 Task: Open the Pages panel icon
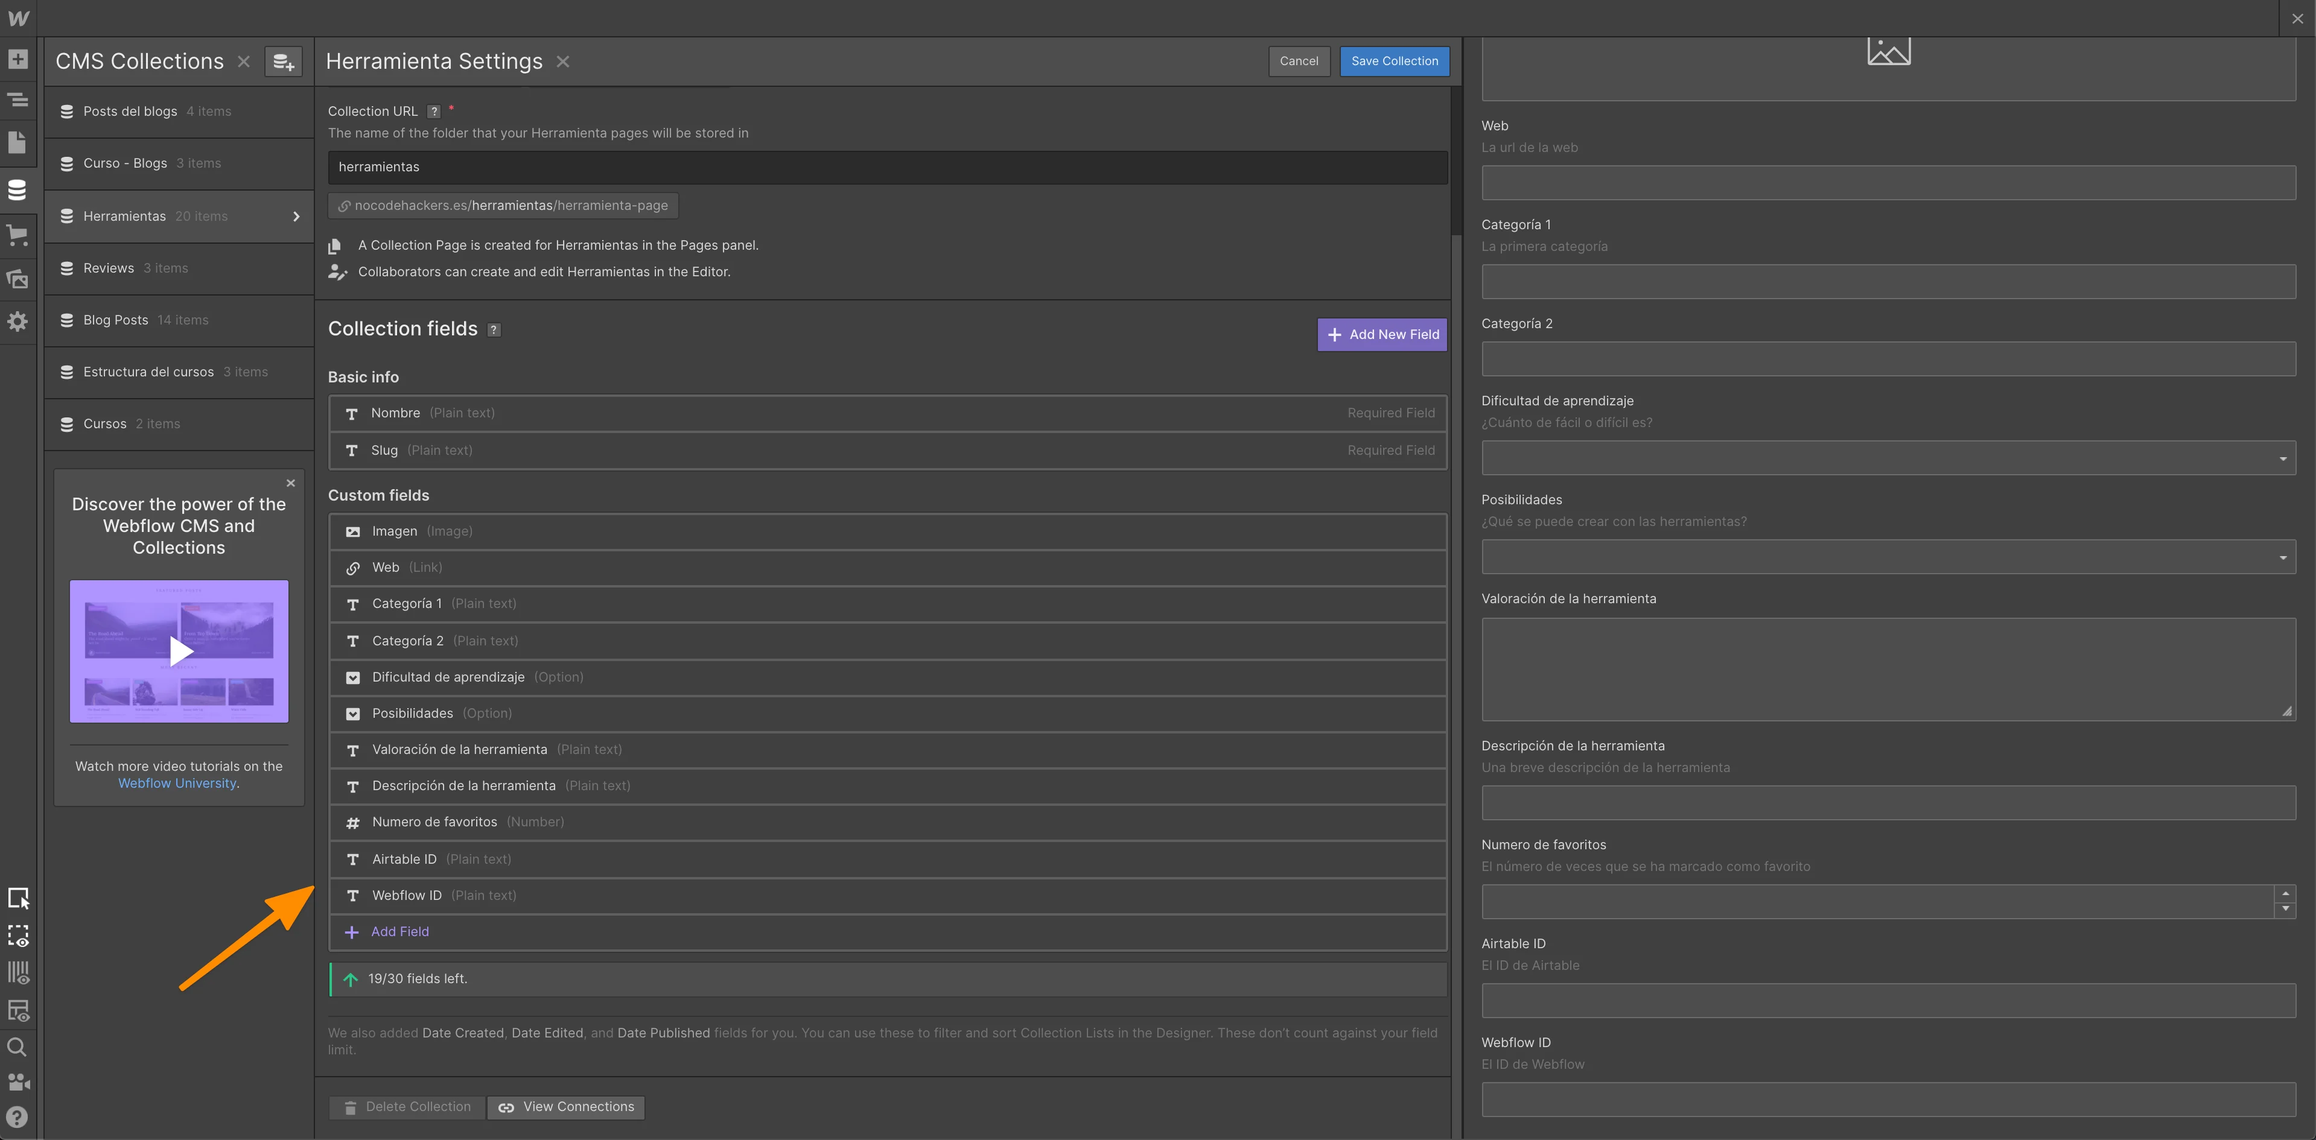pyautogui.click(x=18, y=142)
